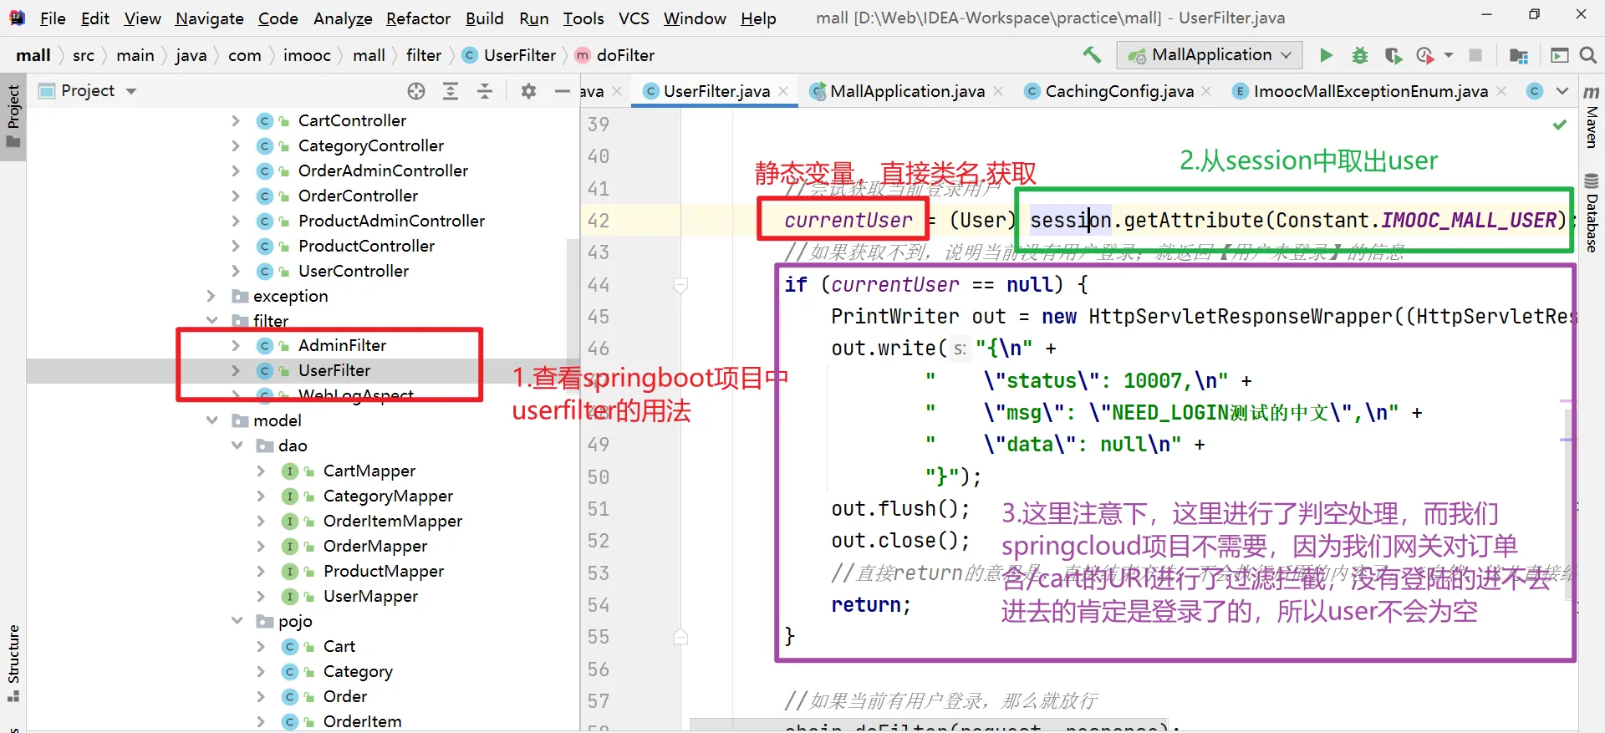Screen dimensions: 1605x733
Task: Click the Search Everywhere magnifier icon
Action: tap(1588, 55)
